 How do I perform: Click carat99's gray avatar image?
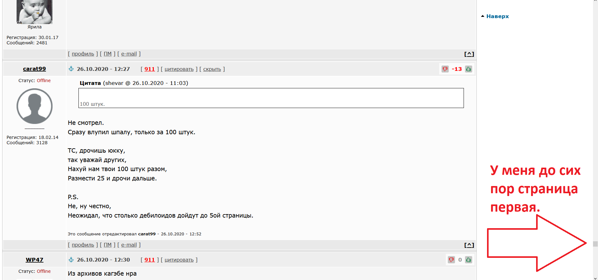point(34,106)
